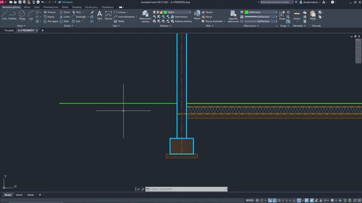Switch to the Wstaw ribbon tab

[x=27, y=7]
